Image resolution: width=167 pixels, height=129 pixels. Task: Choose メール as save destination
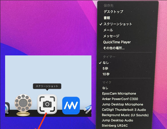[x=108, y=30]
